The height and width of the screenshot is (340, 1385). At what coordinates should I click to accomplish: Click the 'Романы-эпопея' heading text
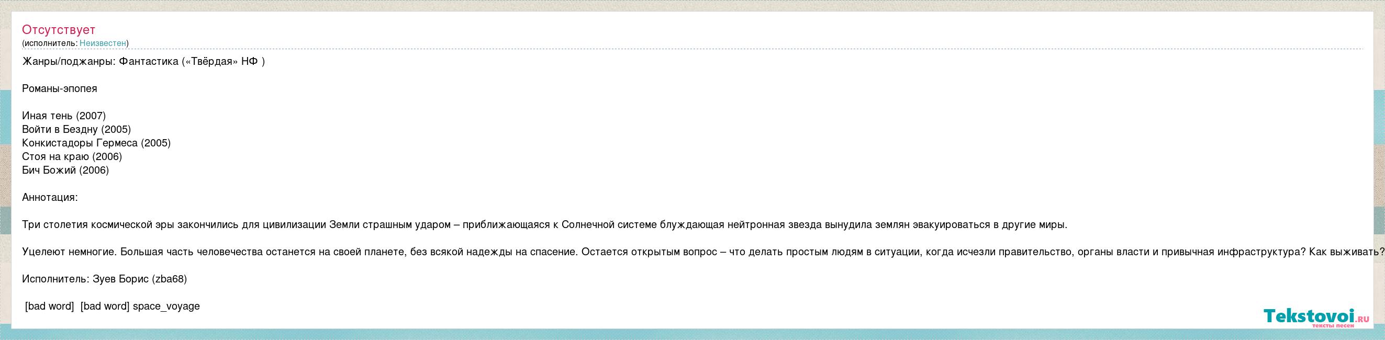click(x=60, y=88)
